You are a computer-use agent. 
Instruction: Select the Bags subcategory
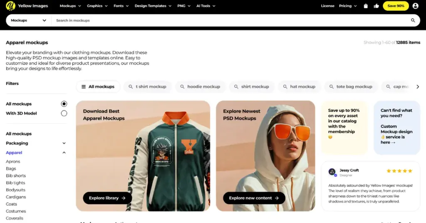point(11,169)
